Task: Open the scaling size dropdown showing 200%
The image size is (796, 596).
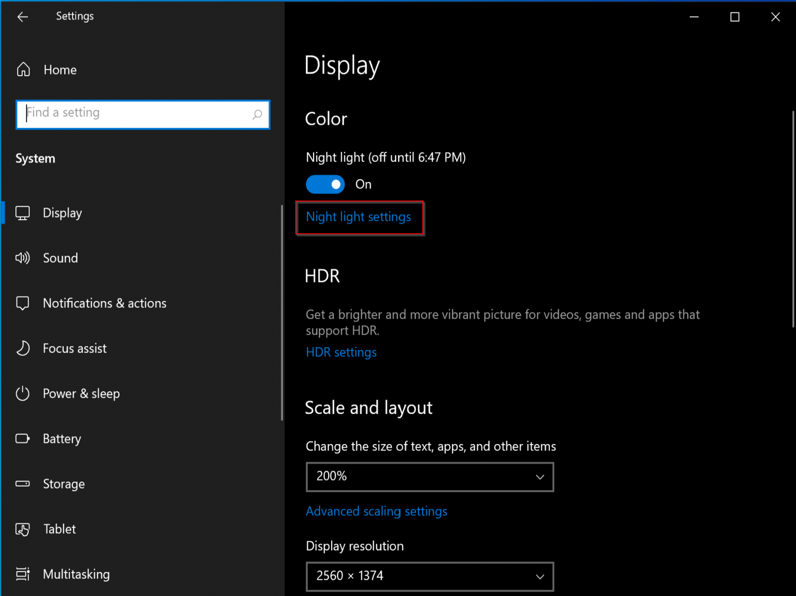Action: [x=429, y=477]
